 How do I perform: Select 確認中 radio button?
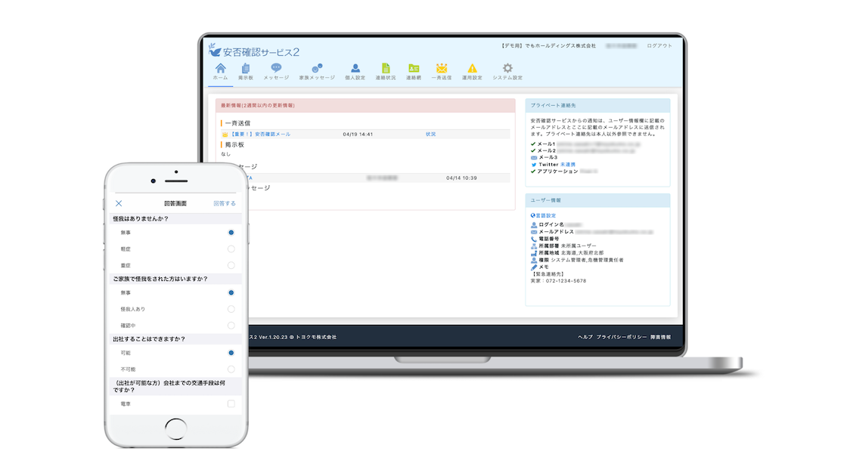[231, 326]
